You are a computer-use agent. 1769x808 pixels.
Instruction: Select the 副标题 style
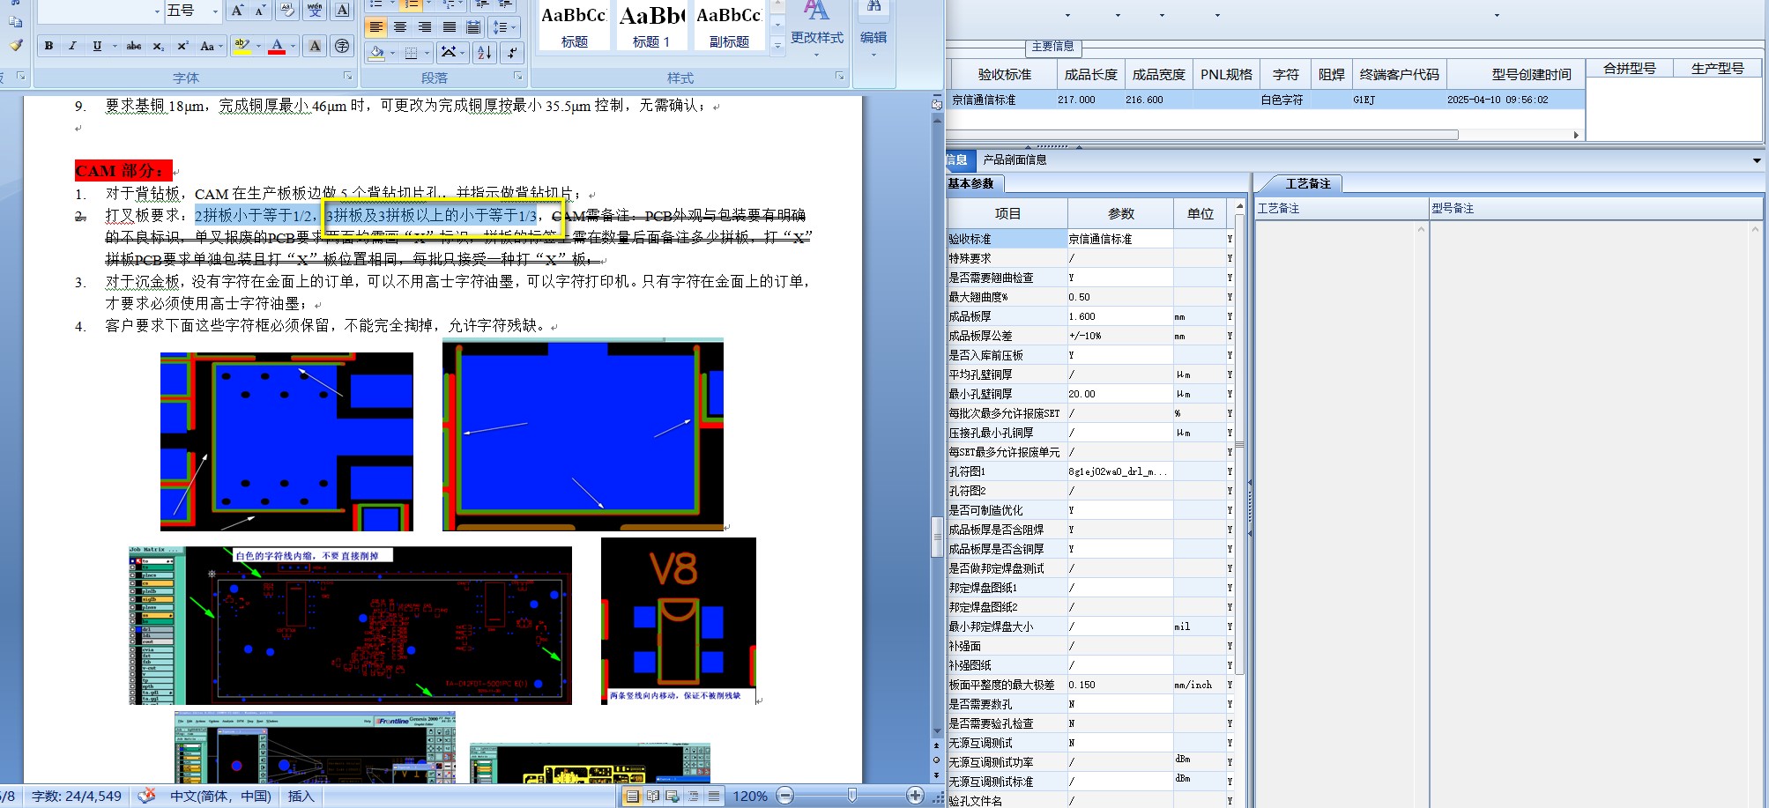729,26
